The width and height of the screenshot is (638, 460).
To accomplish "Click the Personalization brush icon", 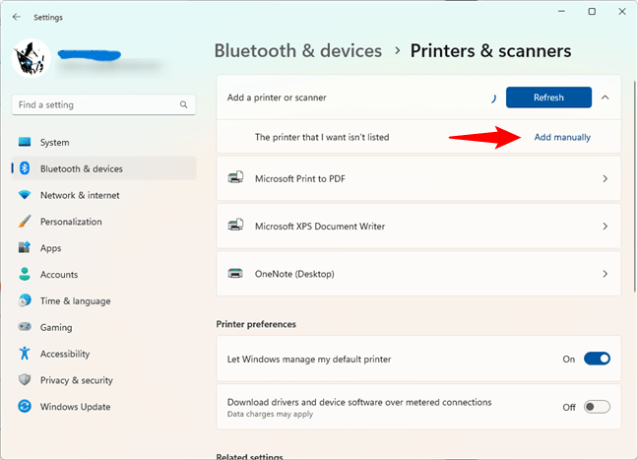I will click(25, 222).
